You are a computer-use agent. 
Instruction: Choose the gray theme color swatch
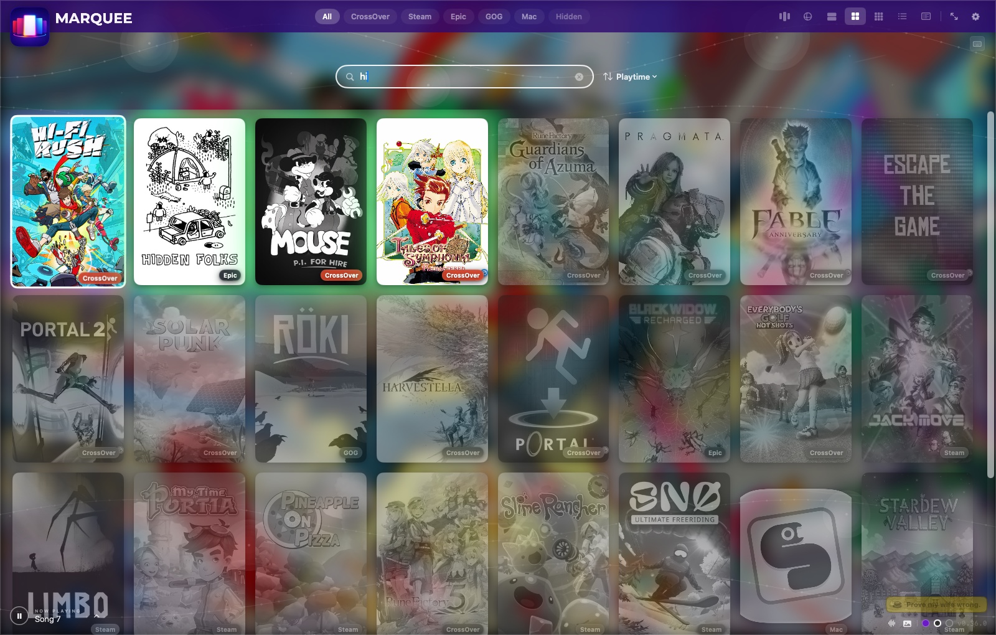949,623
